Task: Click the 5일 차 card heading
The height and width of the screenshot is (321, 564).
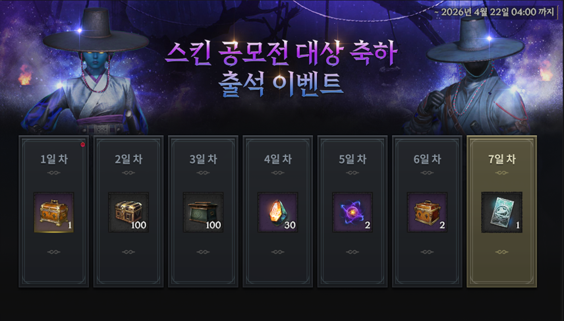Action: pos(352,160)
